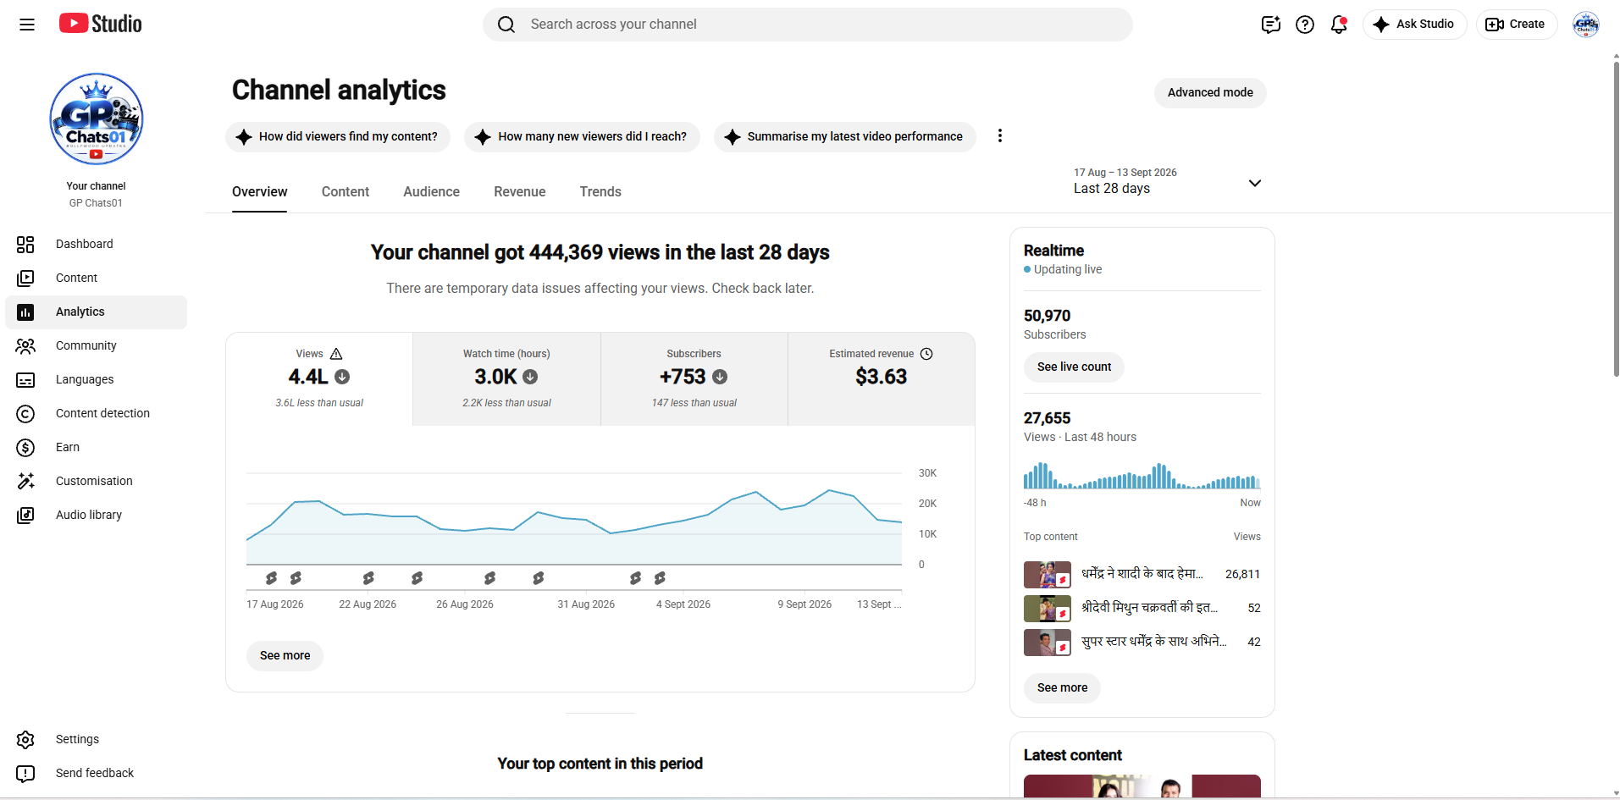Click Send feedback in the sidebar
The image size is (1620, 800).
96,774
